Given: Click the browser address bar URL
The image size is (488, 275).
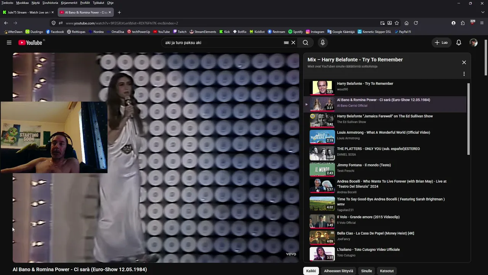Looking at the screenshot, I should coord(122,23).
